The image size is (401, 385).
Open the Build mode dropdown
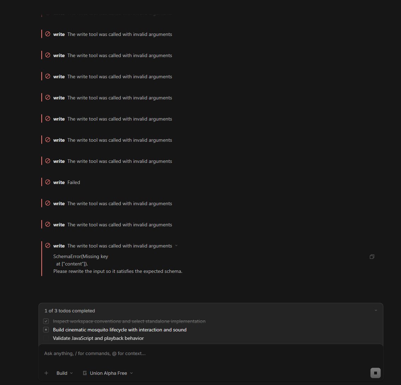(64, 373)
